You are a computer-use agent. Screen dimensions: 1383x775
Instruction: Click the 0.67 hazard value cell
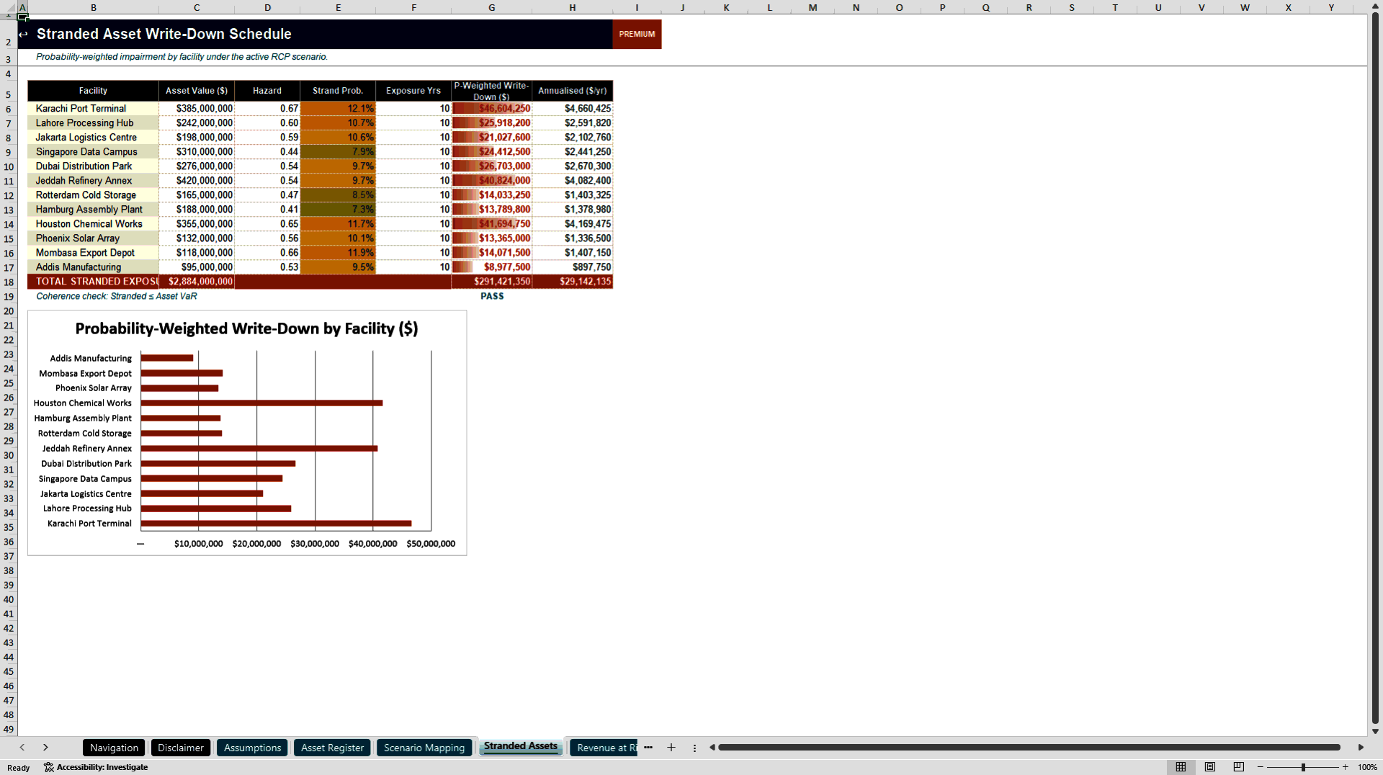click(x=267, y=109)
